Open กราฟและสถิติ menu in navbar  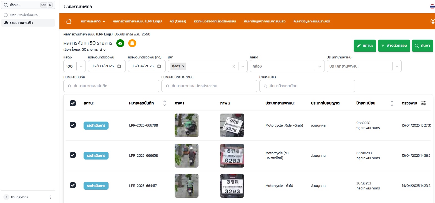tap(93, 21)
